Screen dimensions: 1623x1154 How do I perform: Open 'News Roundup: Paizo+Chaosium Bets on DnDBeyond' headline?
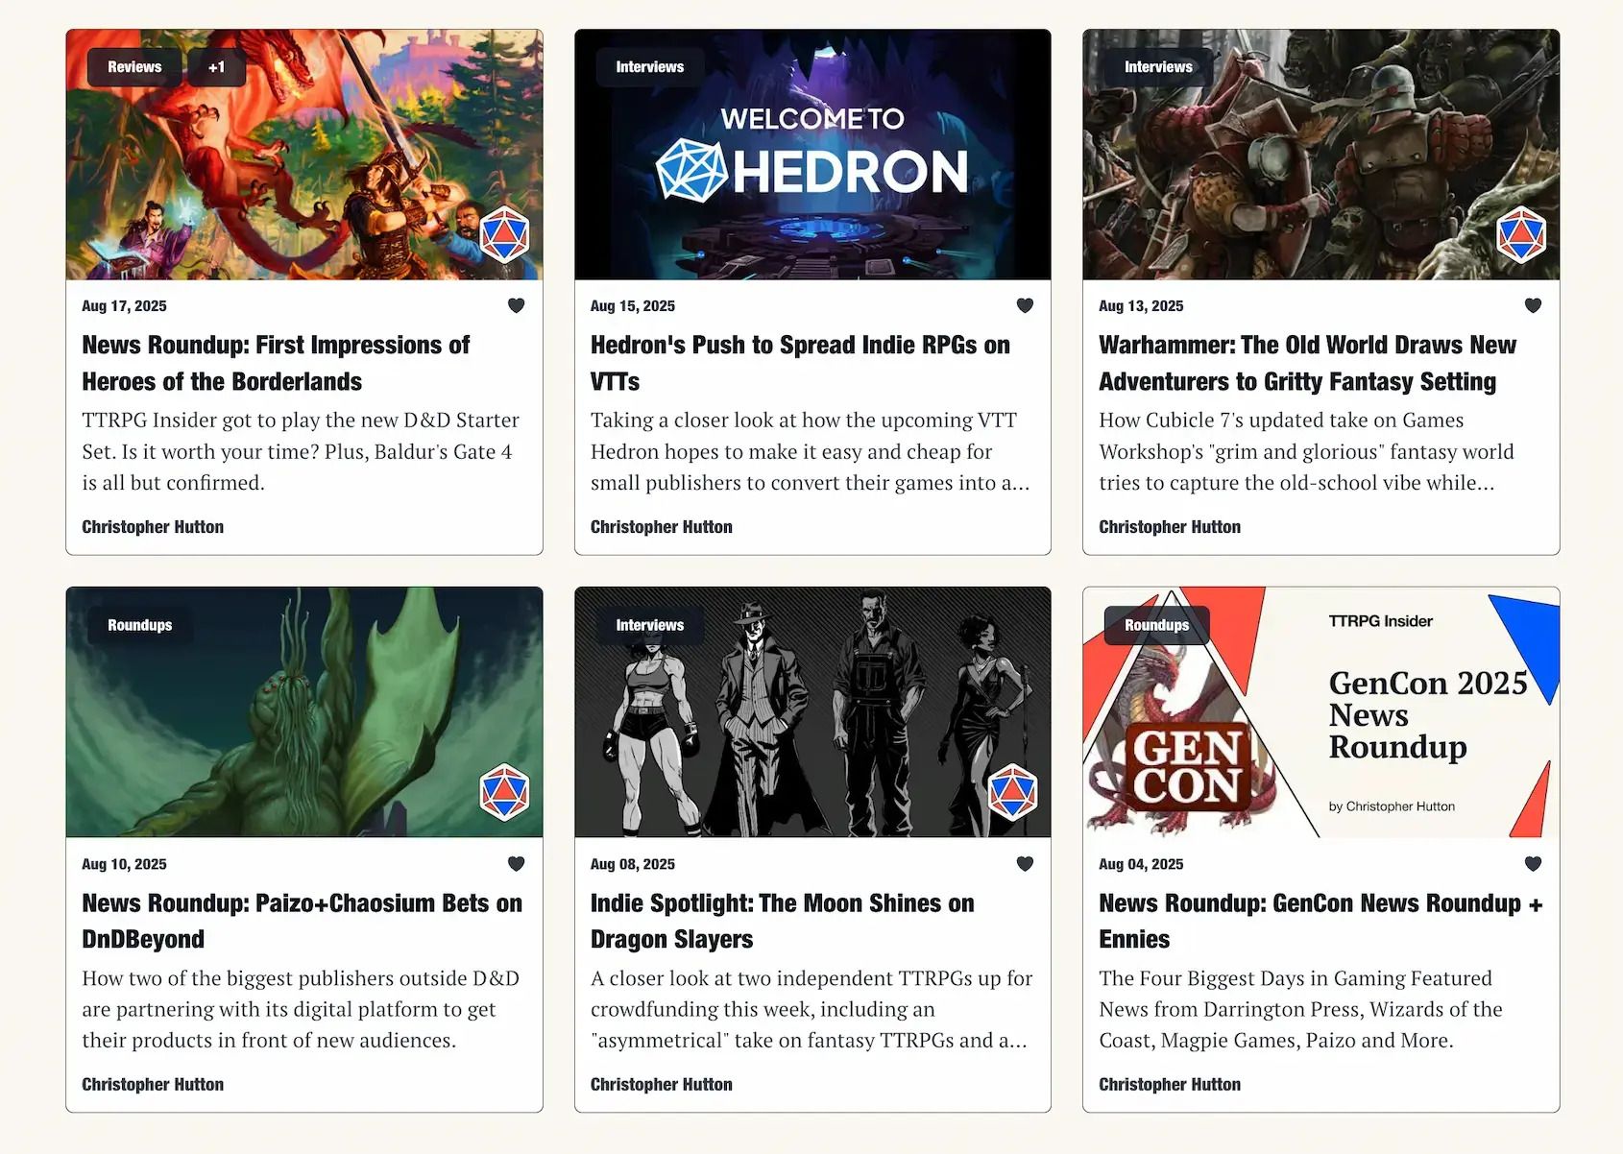pos(303,921)
